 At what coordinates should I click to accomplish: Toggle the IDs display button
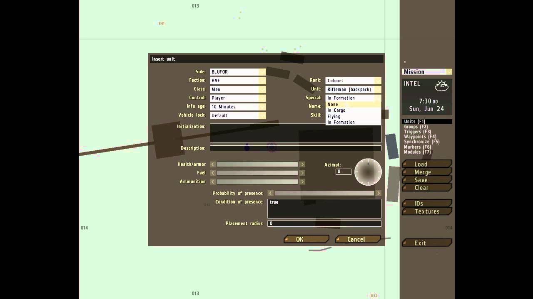(x=427, y=203)
